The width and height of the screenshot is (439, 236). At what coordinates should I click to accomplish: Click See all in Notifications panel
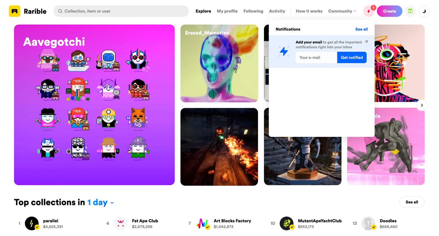coord(361,29)
